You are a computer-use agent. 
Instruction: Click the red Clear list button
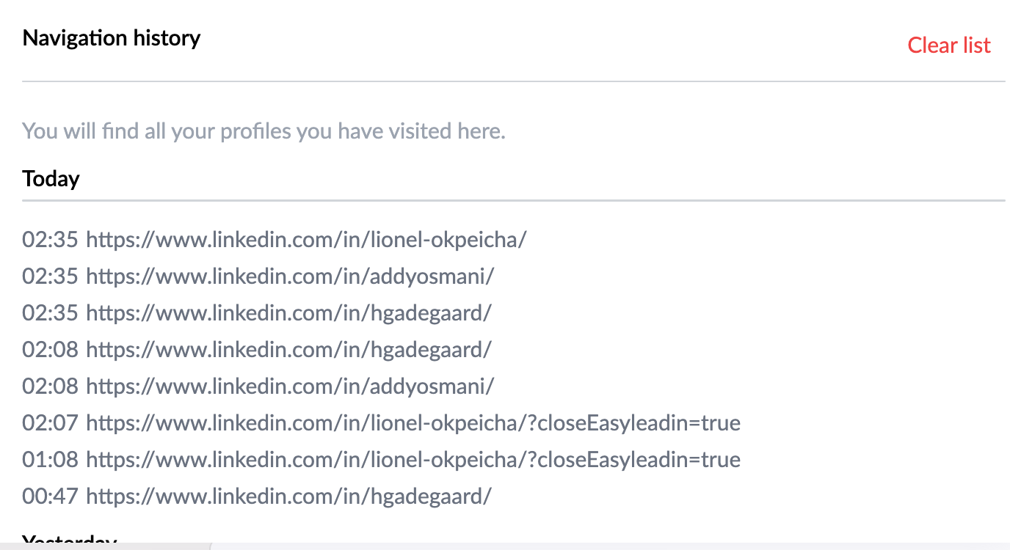(x=948, y=45)
